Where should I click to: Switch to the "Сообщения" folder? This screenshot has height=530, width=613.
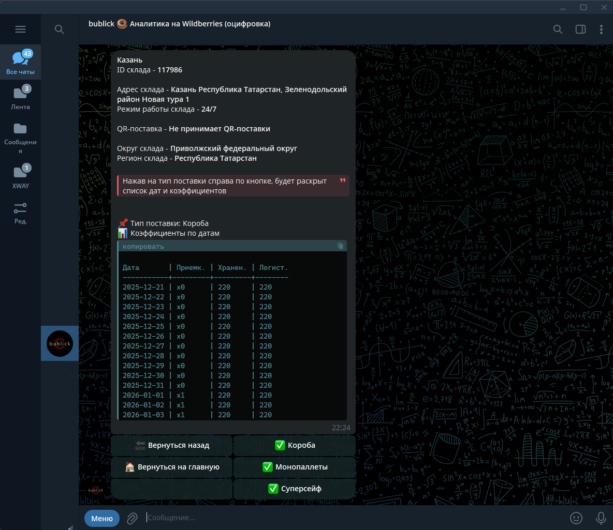click(x=20, y=138)
